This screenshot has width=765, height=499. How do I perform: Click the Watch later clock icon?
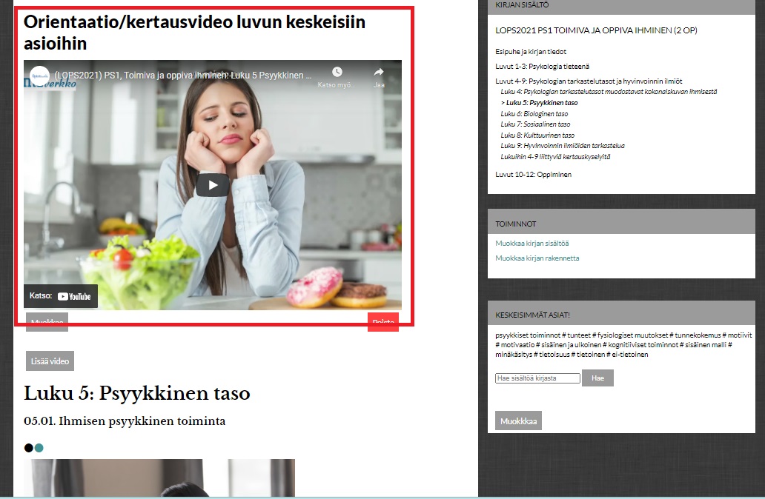click(337, 72)
